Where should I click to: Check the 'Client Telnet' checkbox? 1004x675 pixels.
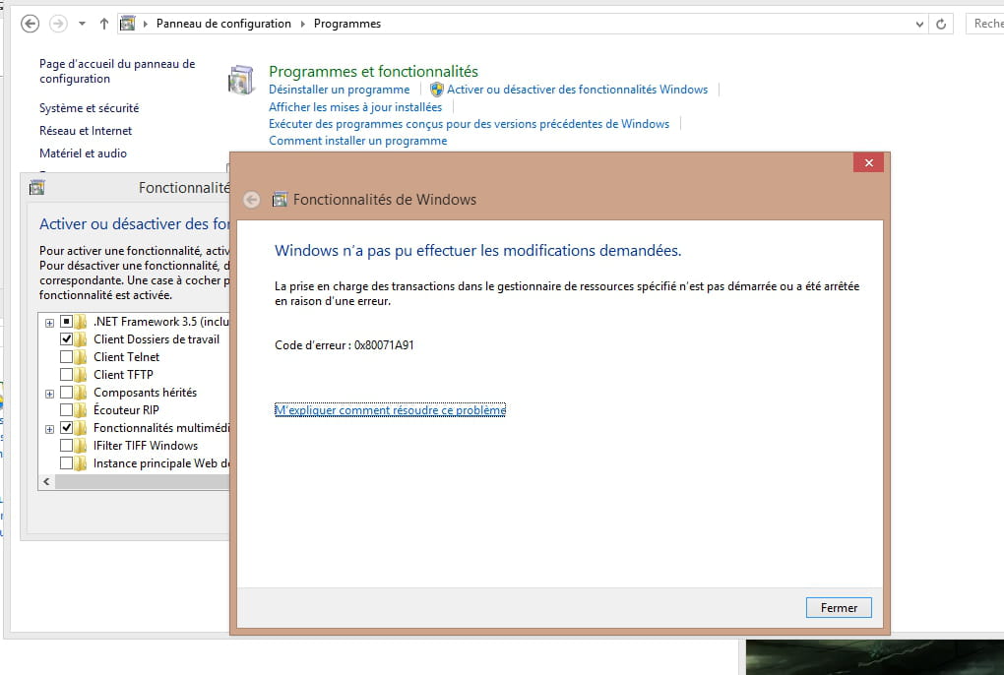click(66, 357)
